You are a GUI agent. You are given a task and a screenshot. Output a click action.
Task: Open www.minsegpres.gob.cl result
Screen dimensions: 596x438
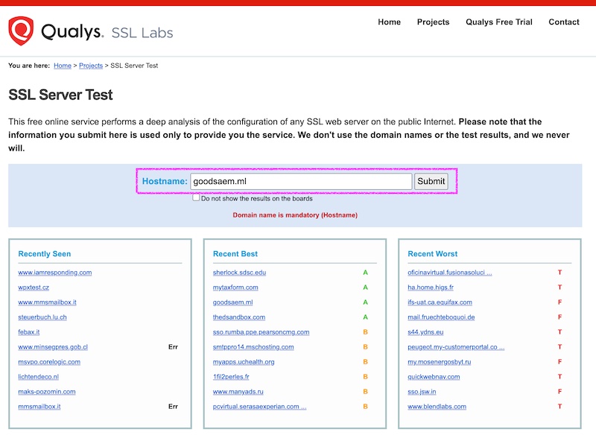coord(53,347)
